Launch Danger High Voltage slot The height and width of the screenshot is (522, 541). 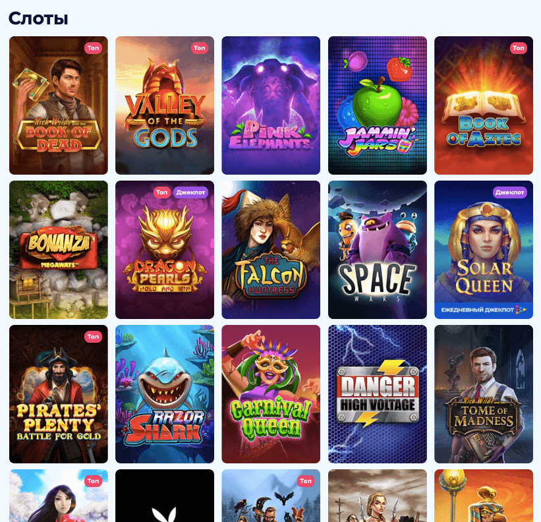(378, 394)
